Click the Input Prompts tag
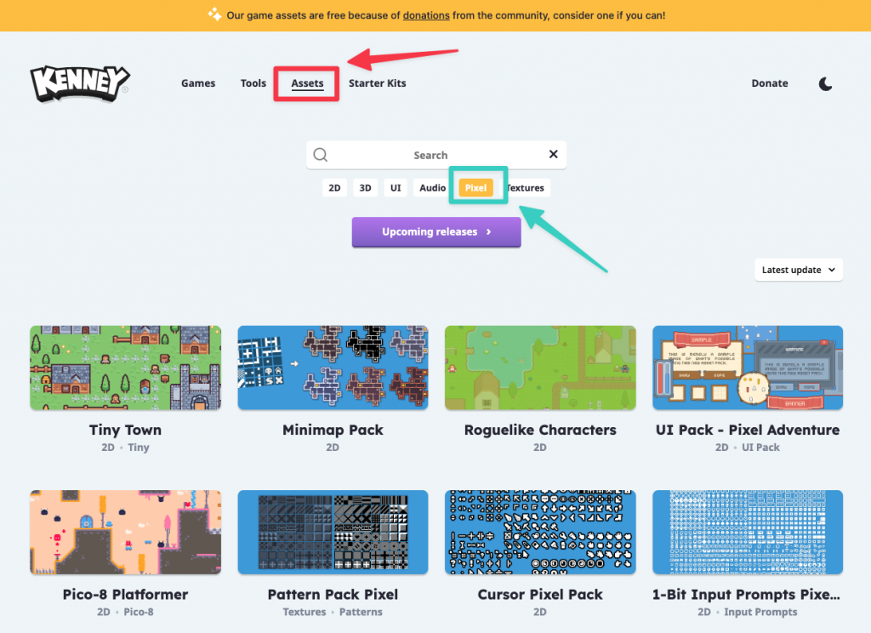The width and height of the screenshot is (871, 633). click(x=760, y=612)
